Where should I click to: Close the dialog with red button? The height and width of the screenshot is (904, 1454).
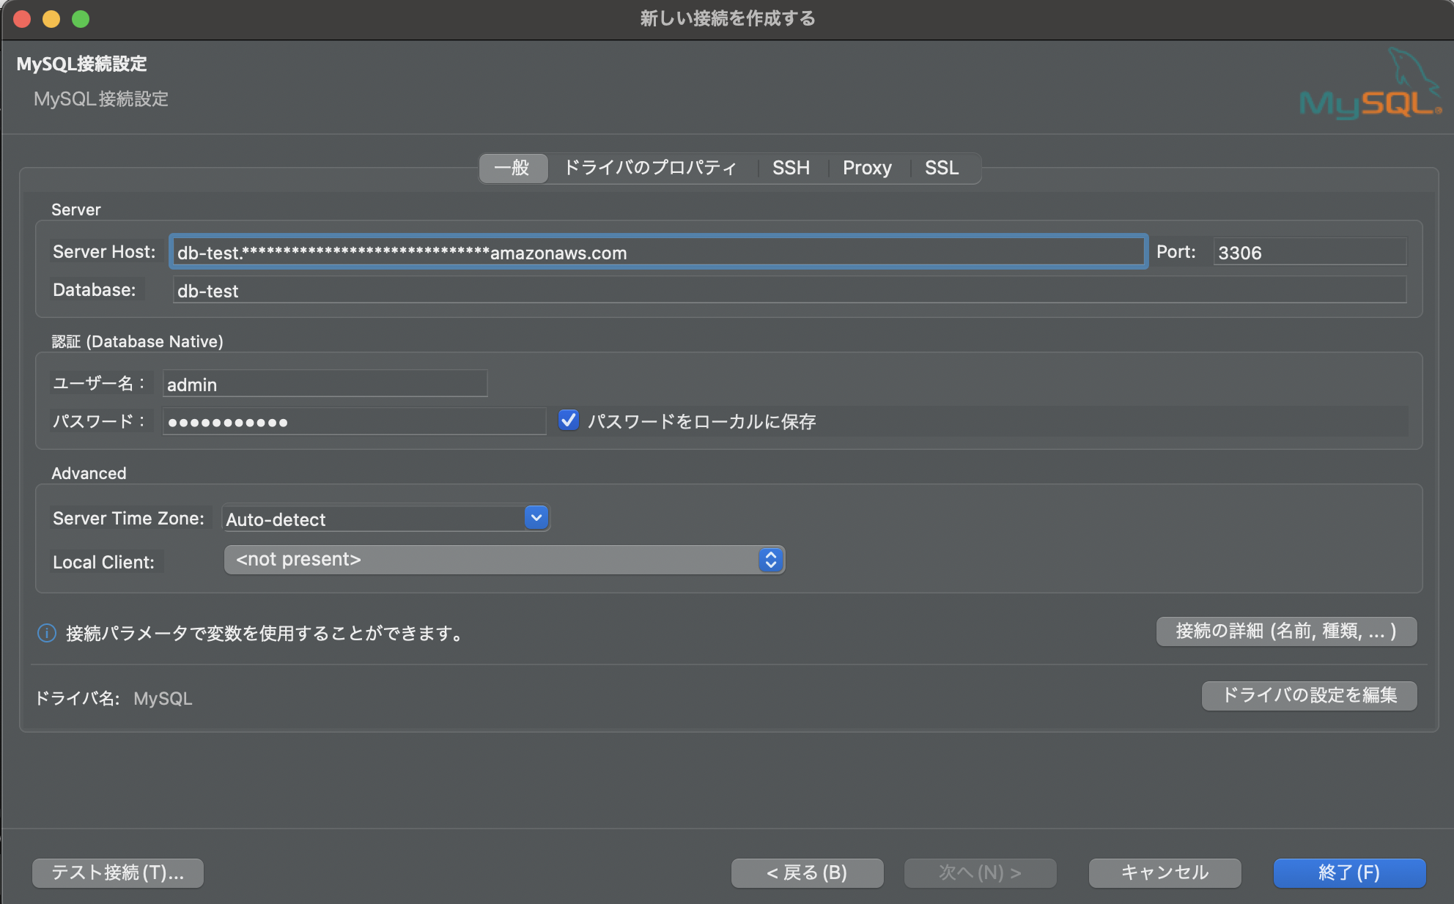[22, 19]
